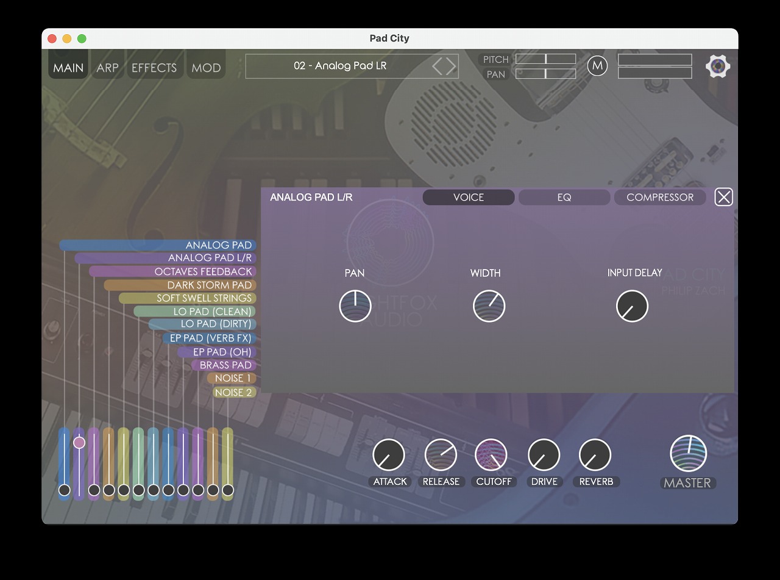Screen dimensions: 780x580
Task: Go to the next preset arrow
Action: pos(451,66)
